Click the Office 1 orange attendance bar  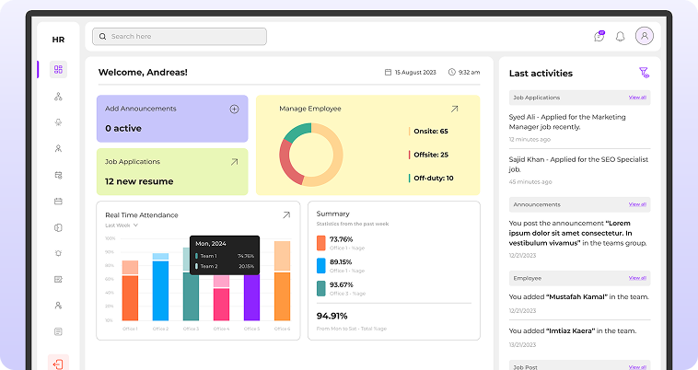130,291
